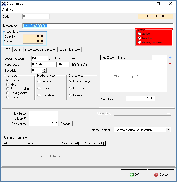Viewport: 177px width, 182px height.
Task: Click the Pack Size input field
Action: [x=141, y=98]
